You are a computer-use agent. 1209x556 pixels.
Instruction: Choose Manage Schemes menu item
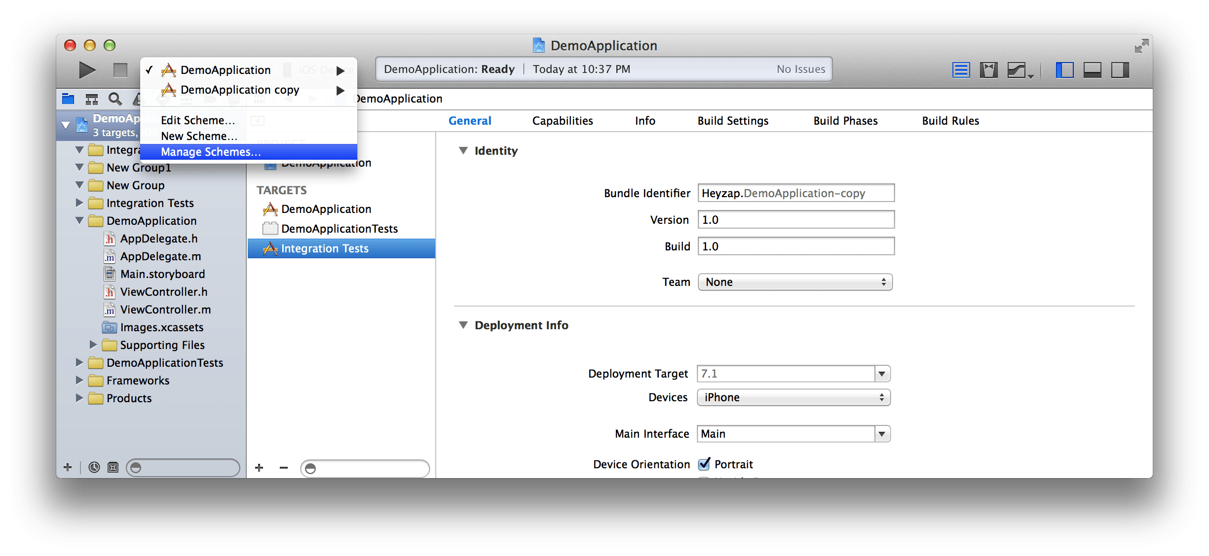(211, 152)
